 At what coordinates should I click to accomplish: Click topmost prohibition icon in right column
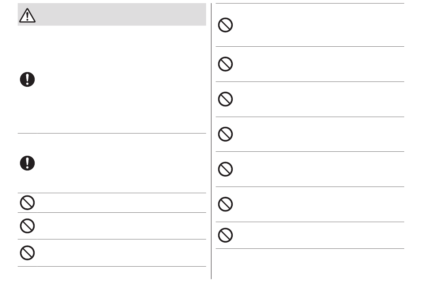point(225,25)
